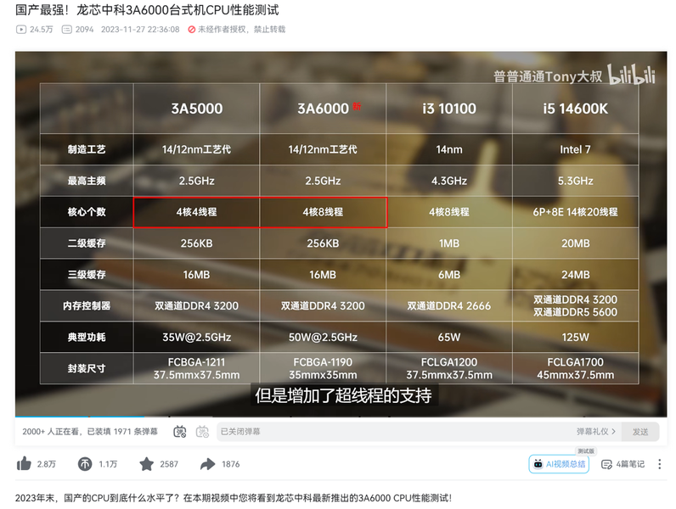Screen dimensions: 676x509
Task: Click the Intel 7 cell
Action: [576, 149]
